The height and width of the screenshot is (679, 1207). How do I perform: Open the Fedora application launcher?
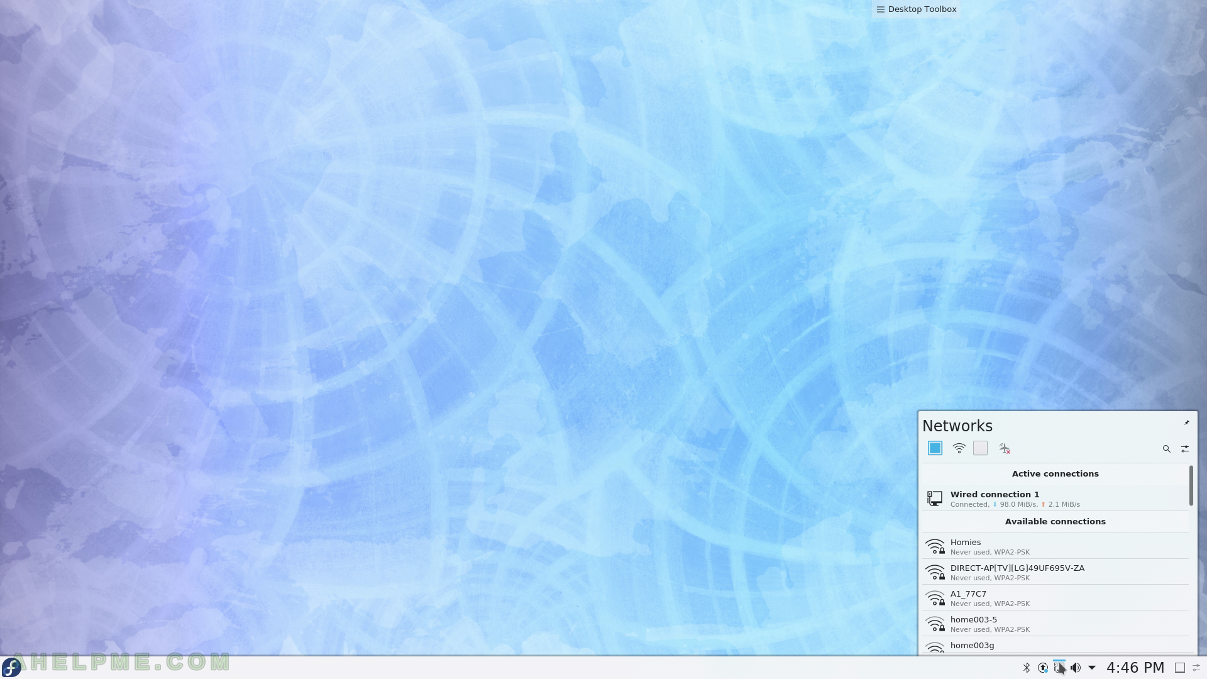[11, 667]
